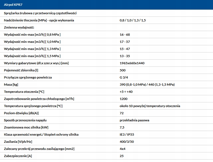Click the przekładnia pasowa value
Screen dimensions: 213x162
click(x=134, y=120)
